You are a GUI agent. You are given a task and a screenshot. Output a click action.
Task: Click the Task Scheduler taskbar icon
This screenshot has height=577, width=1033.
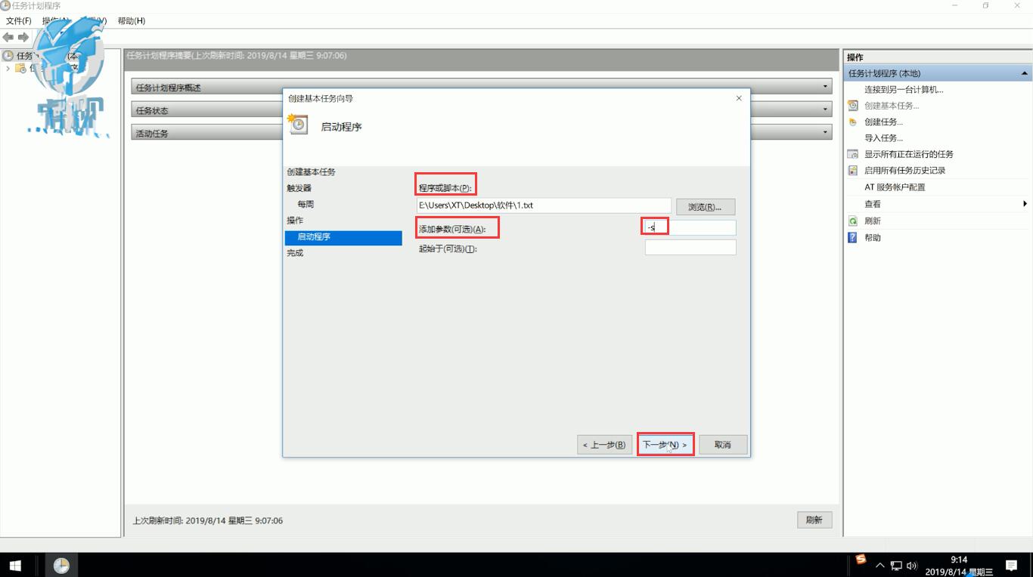[x=61, y=565]
